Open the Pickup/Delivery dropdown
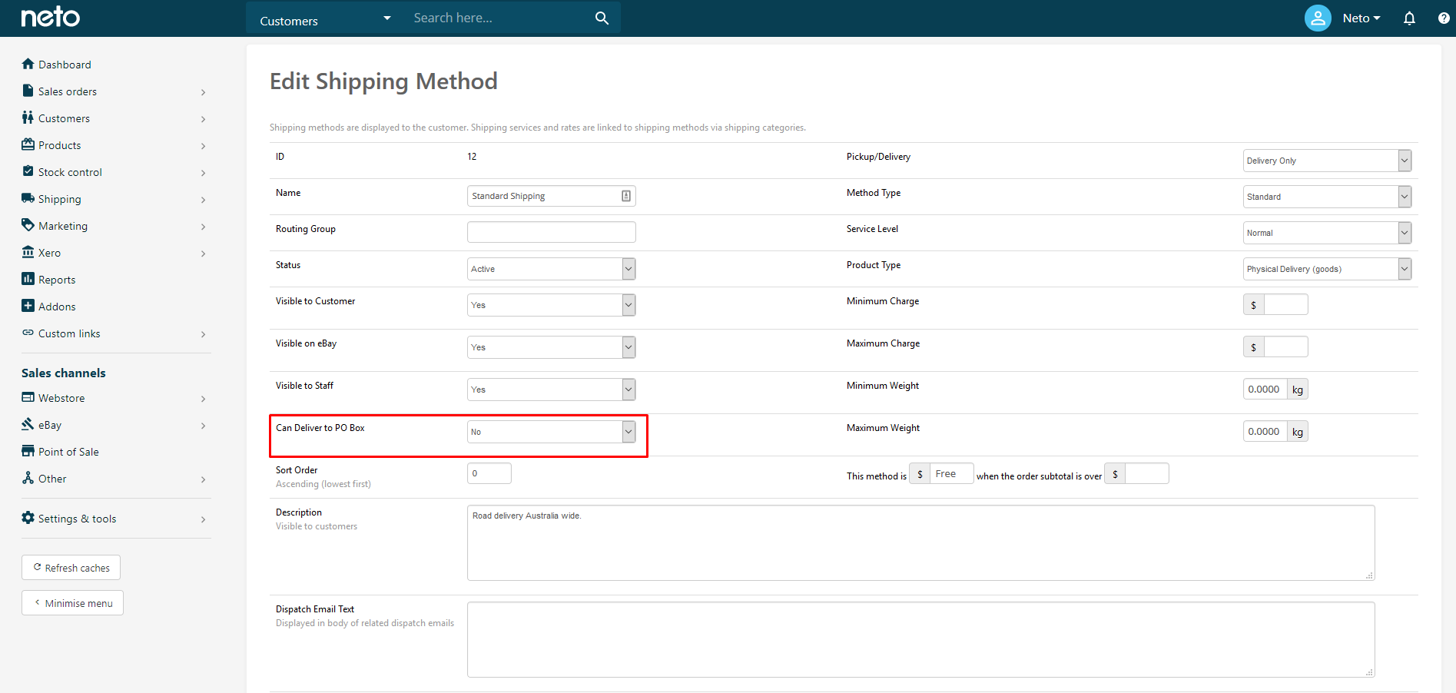The width and height of the screenshot is (1456, 693). pyautogui.click(x=1327, y=161)
